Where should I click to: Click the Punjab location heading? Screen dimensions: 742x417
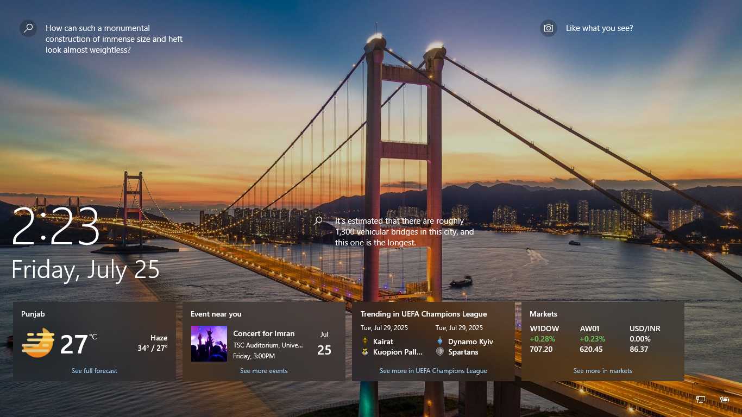click(33, 314)
